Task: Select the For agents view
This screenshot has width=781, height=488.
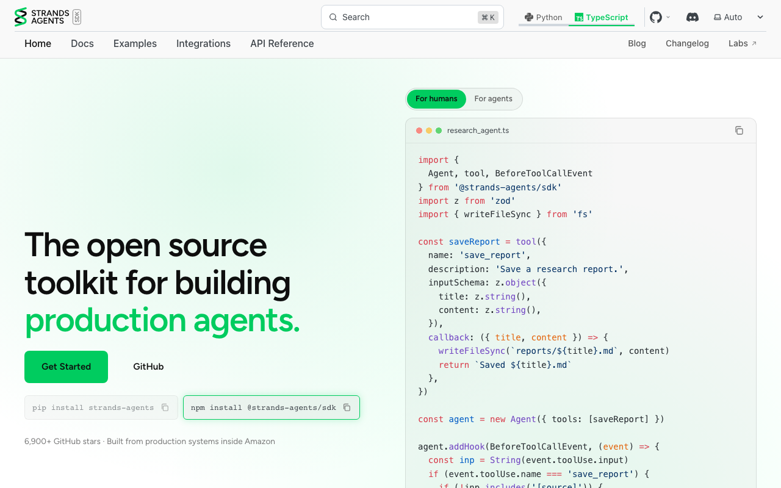Action: [x=494, y=99]
